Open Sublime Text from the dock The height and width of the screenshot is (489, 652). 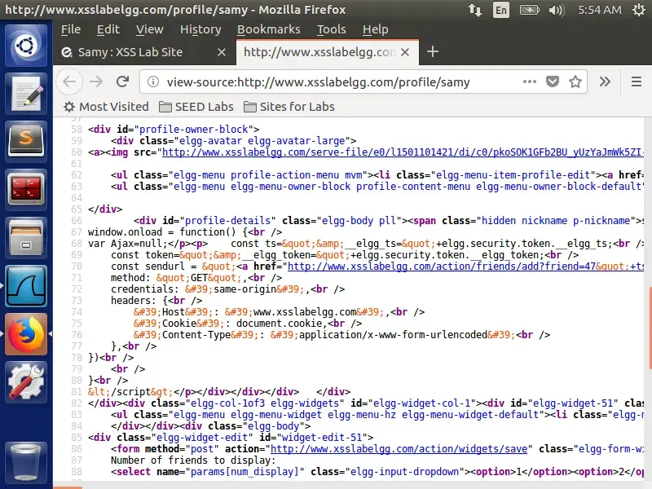click(x=26, y=141)
